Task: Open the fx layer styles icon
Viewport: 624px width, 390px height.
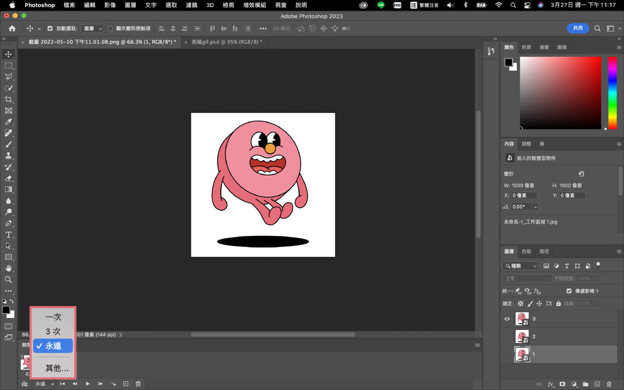Action: 550,384
